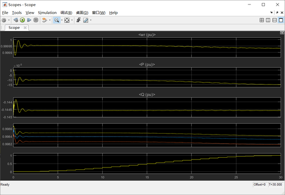This screenshot has height=195, width=285.
Task: Click the Triggers icon in toolbar
Action: [x=79, y=20]
